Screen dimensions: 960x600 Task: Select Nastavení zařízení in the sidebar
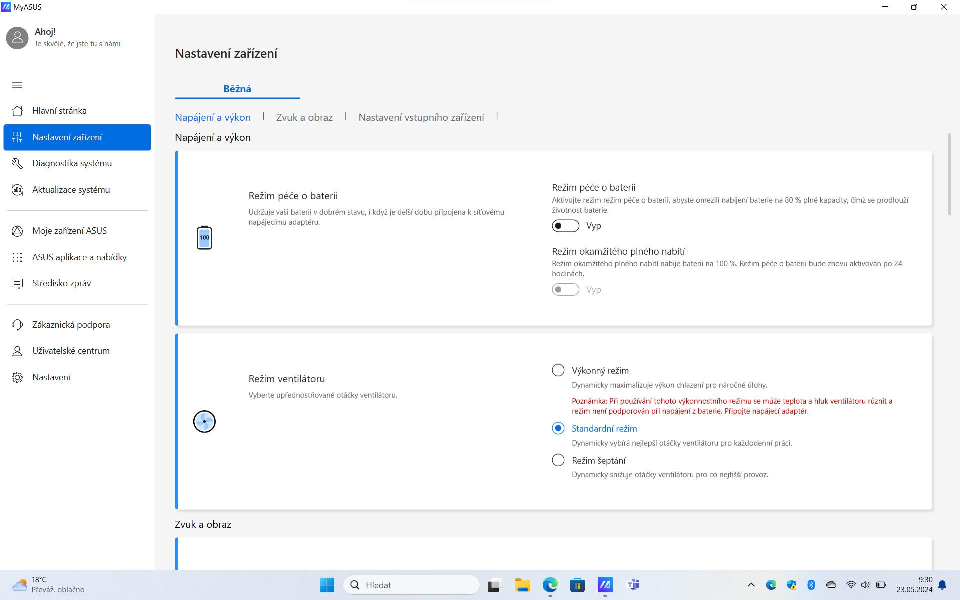coord(77,137)
